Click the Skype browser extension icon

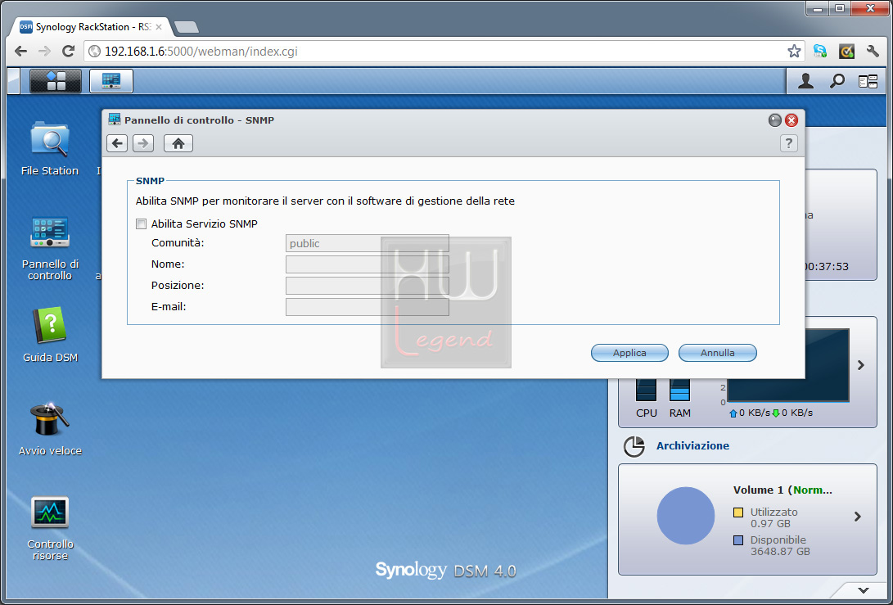coord(820,52)
